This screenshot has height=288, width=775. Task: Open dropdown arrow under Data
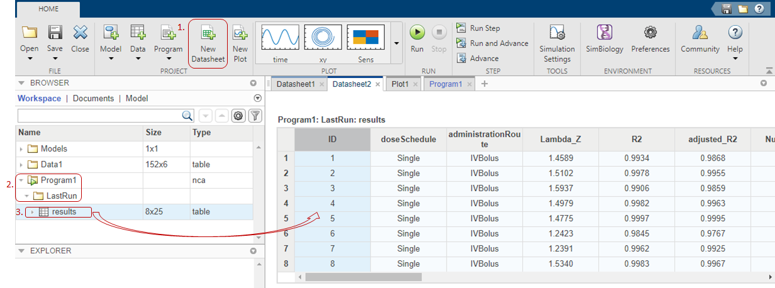pos(138,59)
